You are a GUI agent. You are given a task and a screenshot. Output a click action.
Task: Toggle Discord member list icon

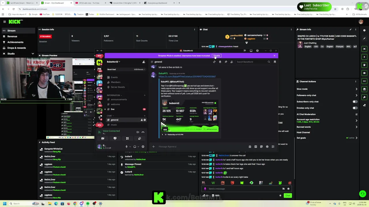[x=231, y=62]
